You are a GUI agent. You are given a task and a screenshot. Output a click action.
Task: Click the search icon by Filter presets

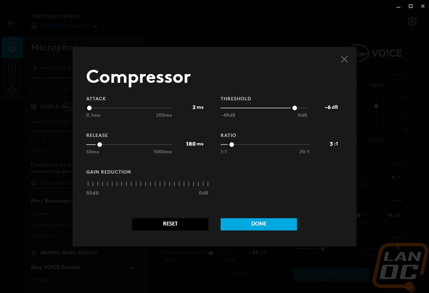click(x=33, y=184)
